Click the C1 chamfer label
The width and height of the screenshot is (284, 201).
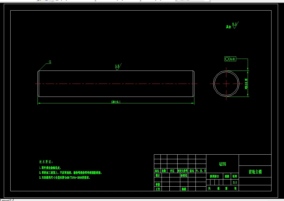pyautogui.click(x=50, y=62)
